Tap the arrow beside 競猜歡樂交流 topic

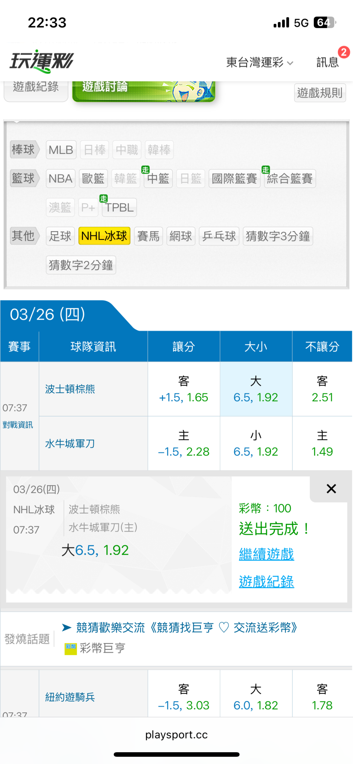click(67, 627)
